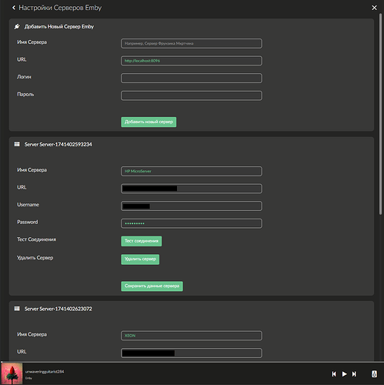Click the plug icon next to Добавить Новый Сервер Emby
Screen dimensions: 384x385
pos(17,26)
